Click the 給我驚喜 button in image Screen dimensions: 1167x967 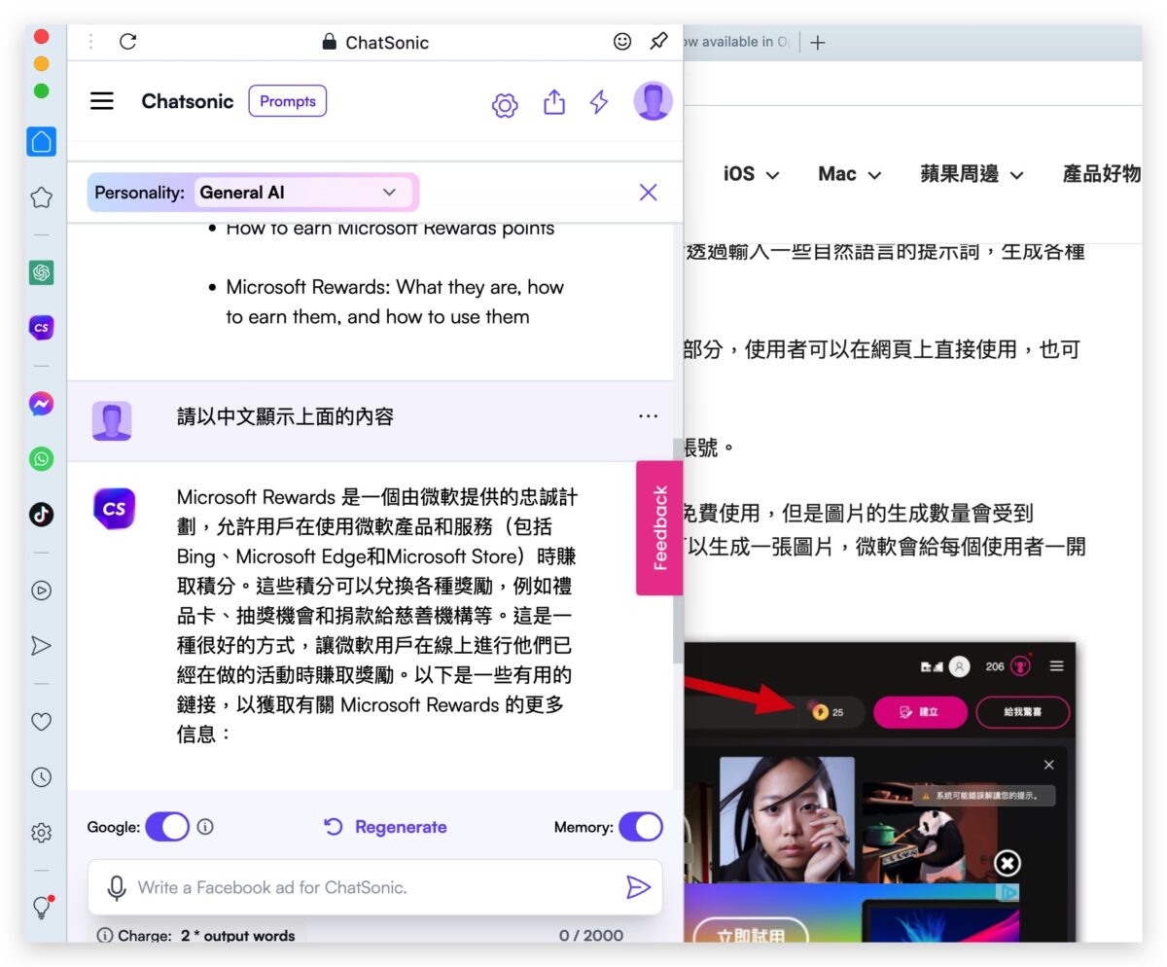(x=1022, y=712)
